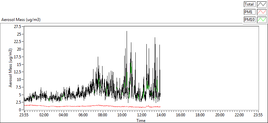Screen dimensions: 268x123
Task: Click the 18:00 time tick label
Action: 200,115
